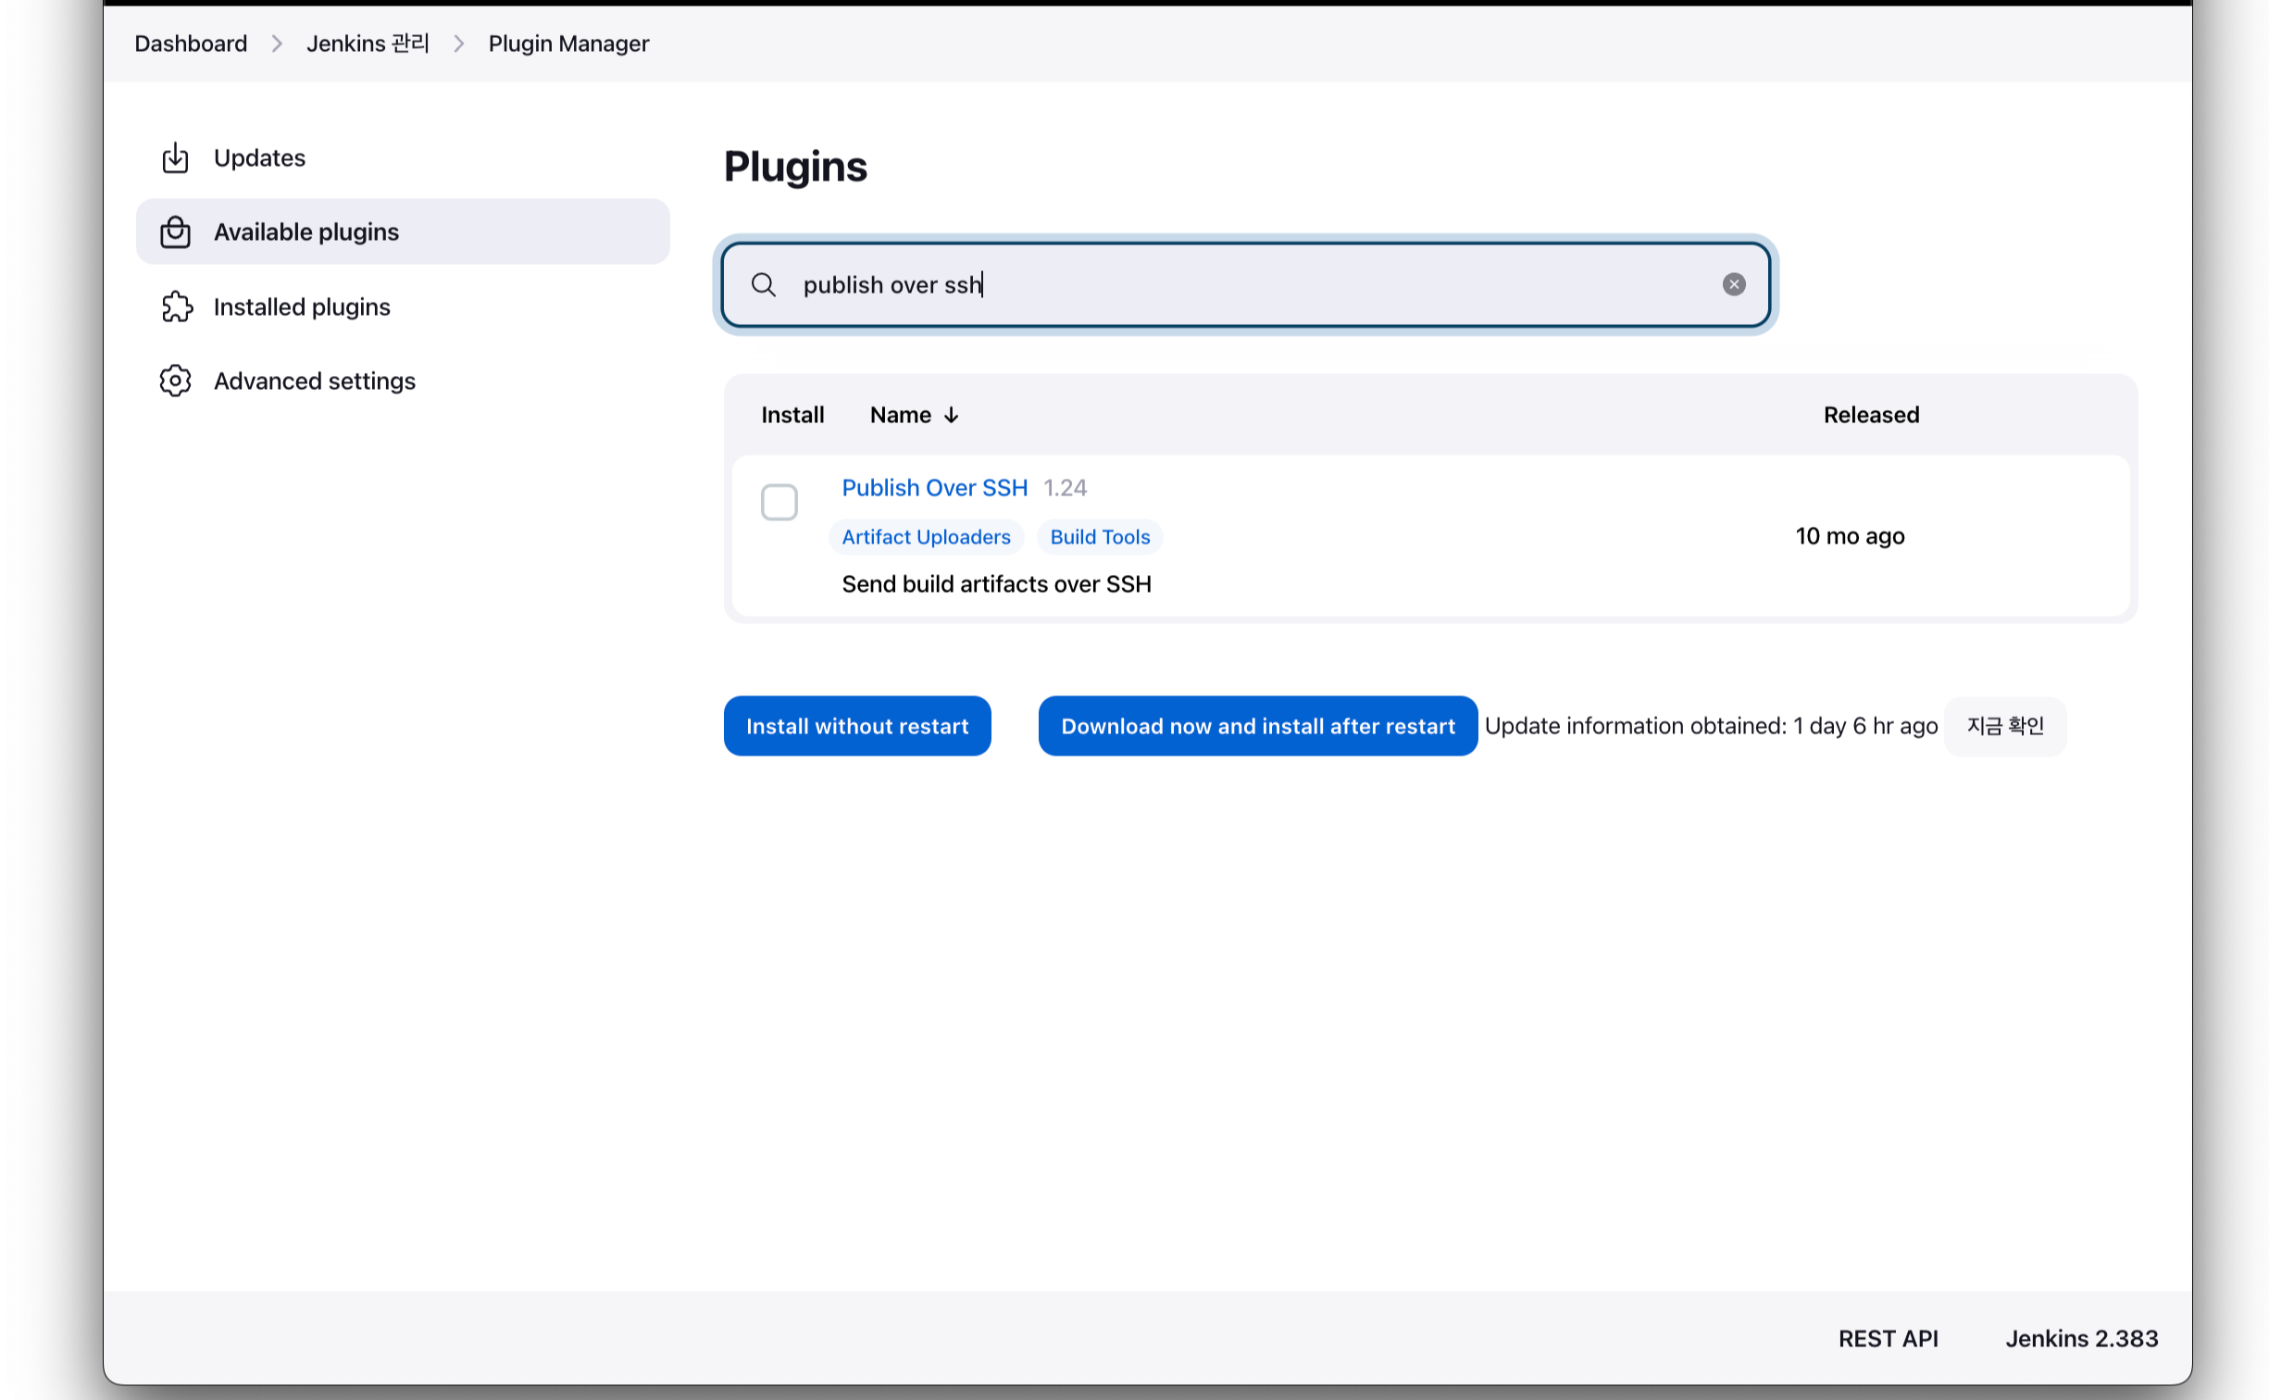Viewport: 2269px width, 1400px height.
Task: Open the Installed plugins tab
Action: tap(302, 306)
